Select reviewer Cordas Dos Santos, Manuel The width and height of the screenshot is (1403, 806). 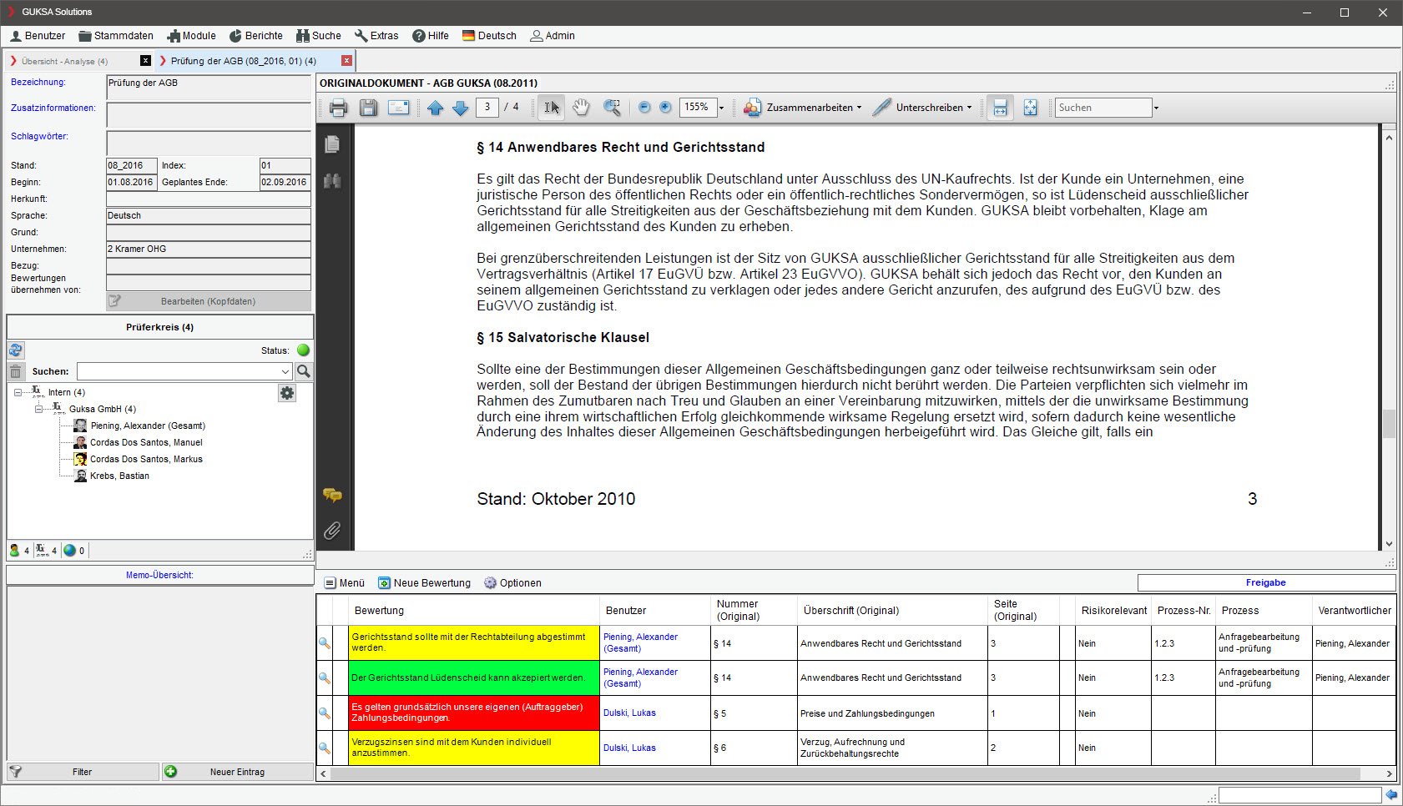coord(146,442)
